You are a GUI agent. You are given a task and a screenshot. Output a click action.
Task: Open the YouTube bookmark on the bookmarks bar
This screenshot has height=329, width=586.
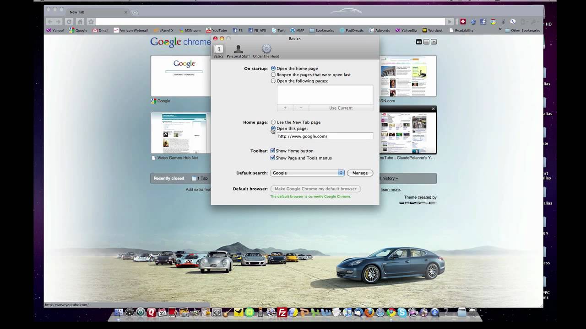click(x=216, y=30)
